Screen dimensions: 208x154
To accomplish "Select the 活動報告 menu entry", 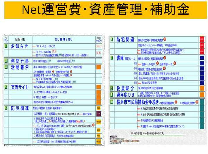I will [x=20, y=66].
